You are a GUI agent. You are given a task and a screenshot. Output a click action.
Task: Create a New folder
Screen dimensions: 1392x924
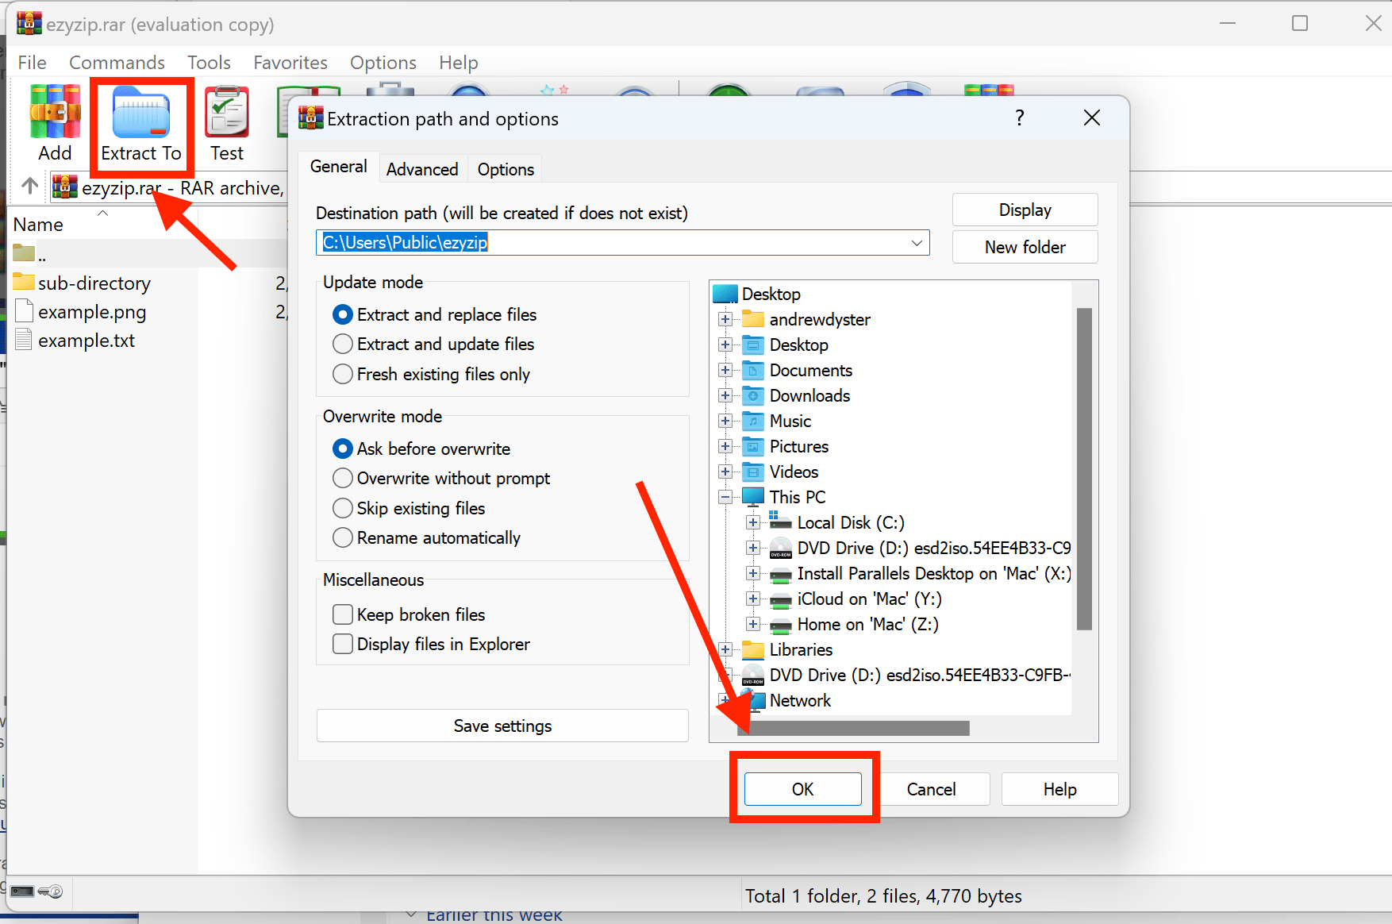click(x=1024, y=247)
